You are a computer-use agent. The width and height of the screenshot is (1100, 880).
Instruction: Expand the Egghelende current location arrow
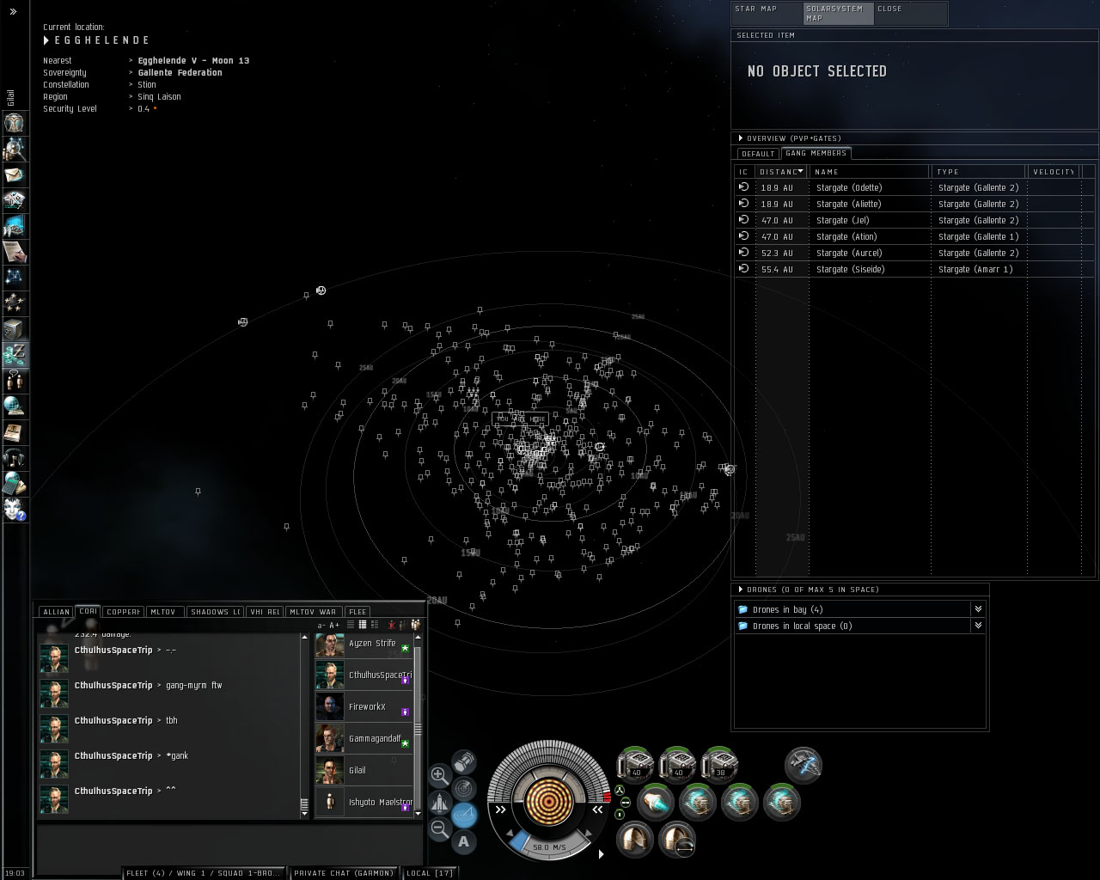click(46, 40)
